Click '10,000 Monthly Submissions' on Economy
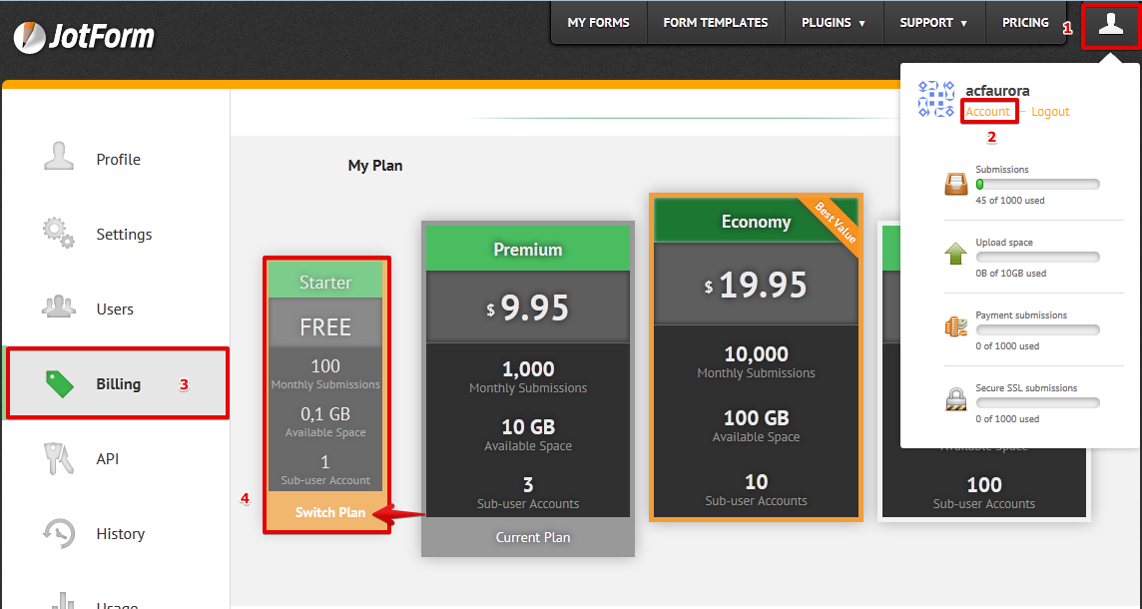Image resolution: width=1142 pixels, height=609 pixels. pos(756,362)
